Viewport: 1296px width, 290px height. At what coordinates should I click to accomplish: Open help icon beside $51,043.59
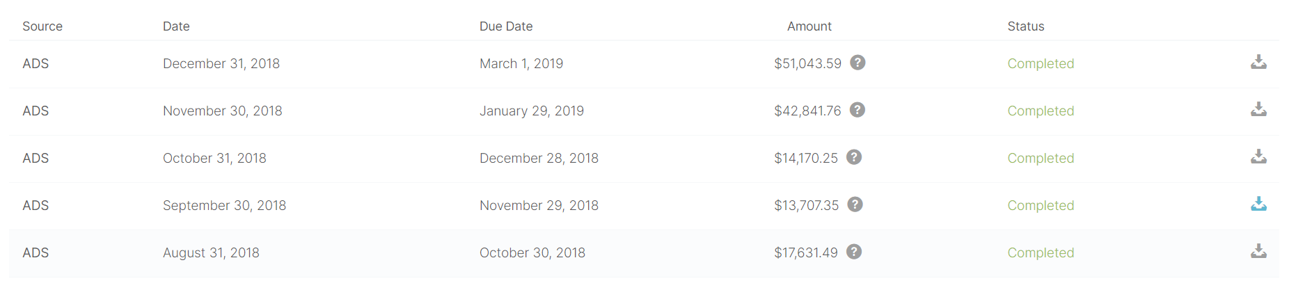tap(858, 63)
